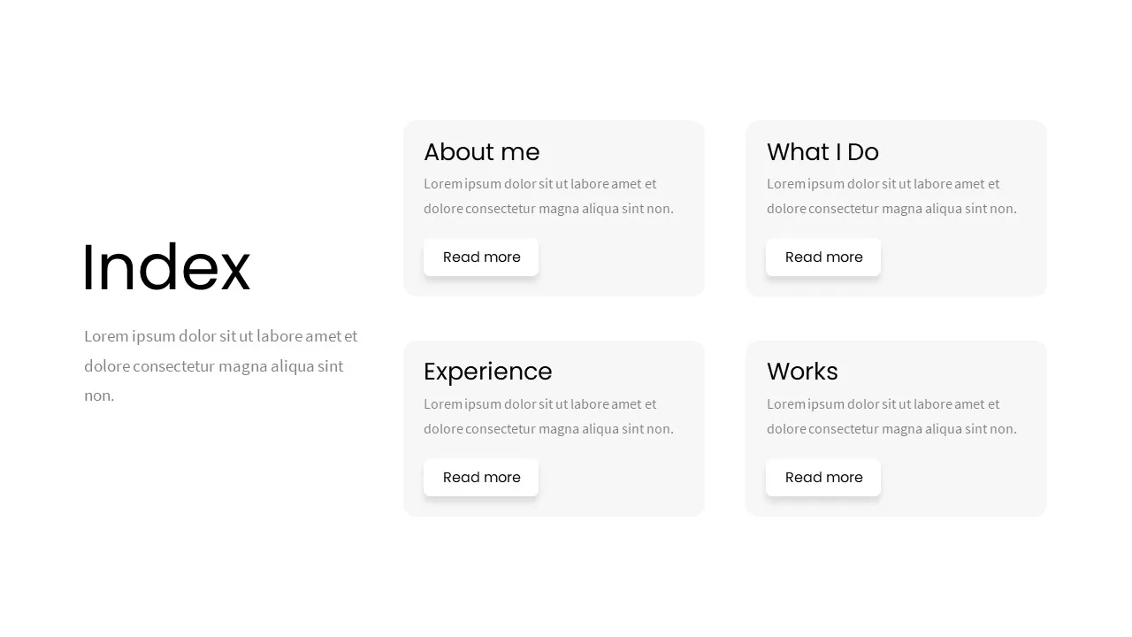Screen dimensions: 1132x637
Task: Click Read more under What I Do
Action: 823,257
